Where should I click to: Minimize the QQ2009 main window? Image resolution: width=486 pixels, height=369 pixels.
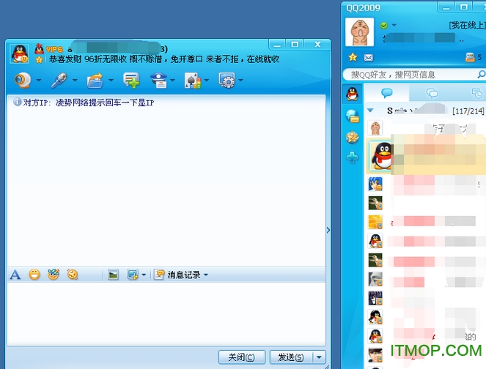click(x=446, y=7)
